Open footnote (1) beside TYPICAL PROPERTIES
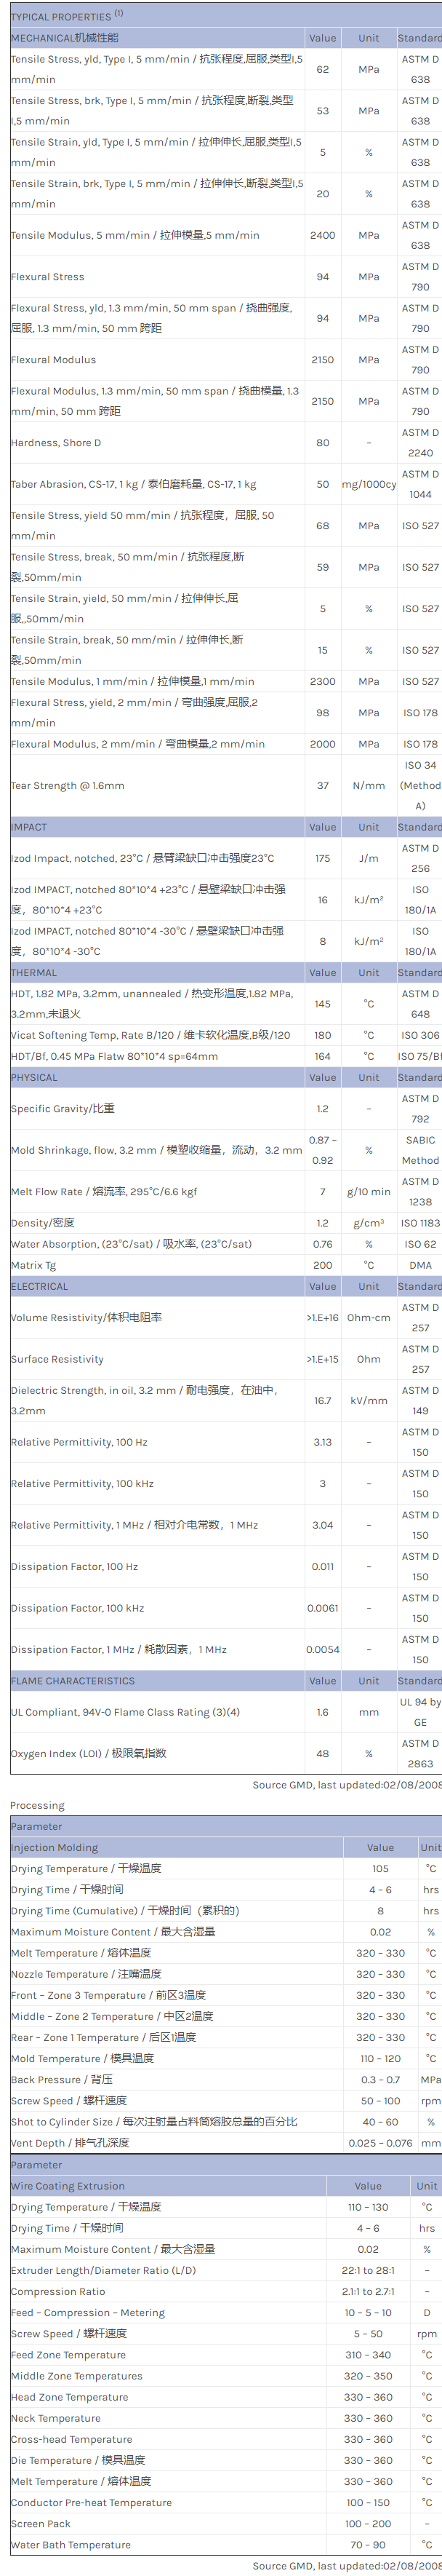The image size is (442, 2576). pyautogui.click(x=118, y=14)
